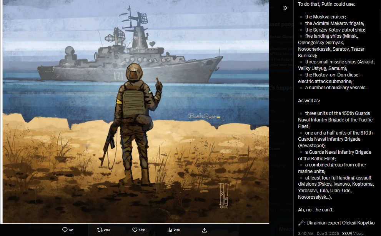Collapse the side panel with double chevron
This screenshot has height=236, width=381.
tap(285, 8)
